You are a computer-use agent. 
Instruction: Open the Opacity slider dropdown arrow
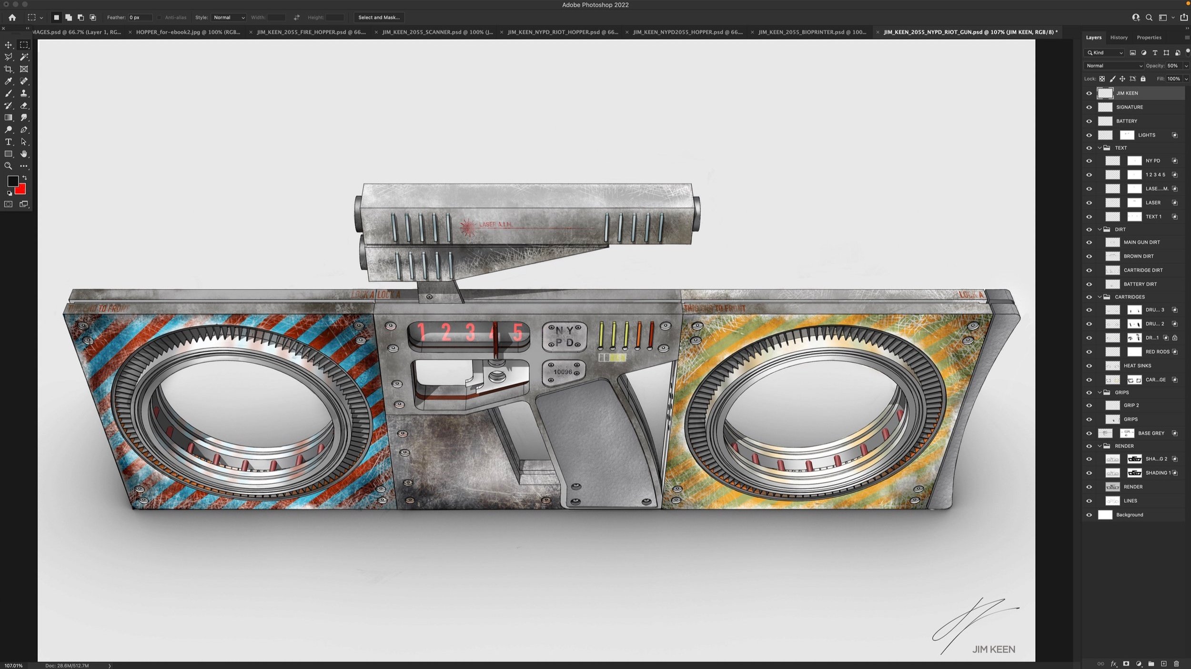[x=1186, y=66]
